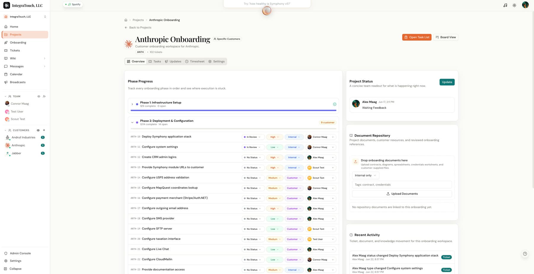Click the plus icon to add customer
The height and width of the screenshot is (274, 534).
(x=44, y=130)
